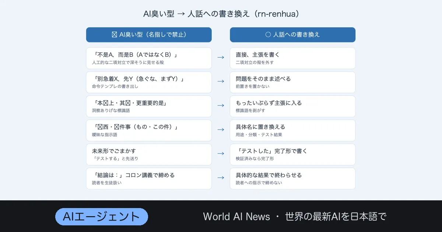Screen dimensions: 442x232
Task: Click the subtitle '命令テンプレの書き出し'
Action: click(115, 87)
